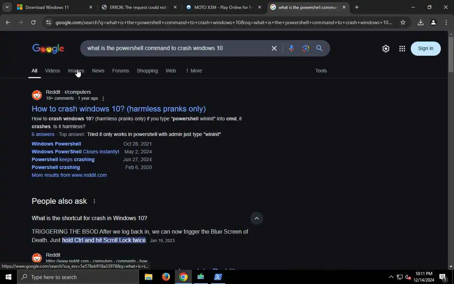Open the tab search dropdown arrow
Viewport: 454px width, 284px height.
[7, 7]
